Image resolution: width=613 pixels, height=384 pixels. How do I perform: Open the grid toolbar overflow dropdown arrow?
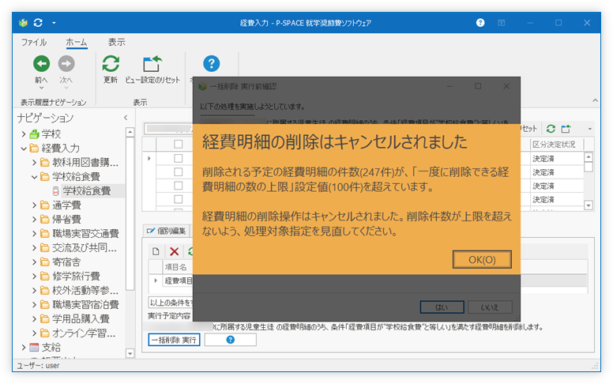click(x=589, y=129)
